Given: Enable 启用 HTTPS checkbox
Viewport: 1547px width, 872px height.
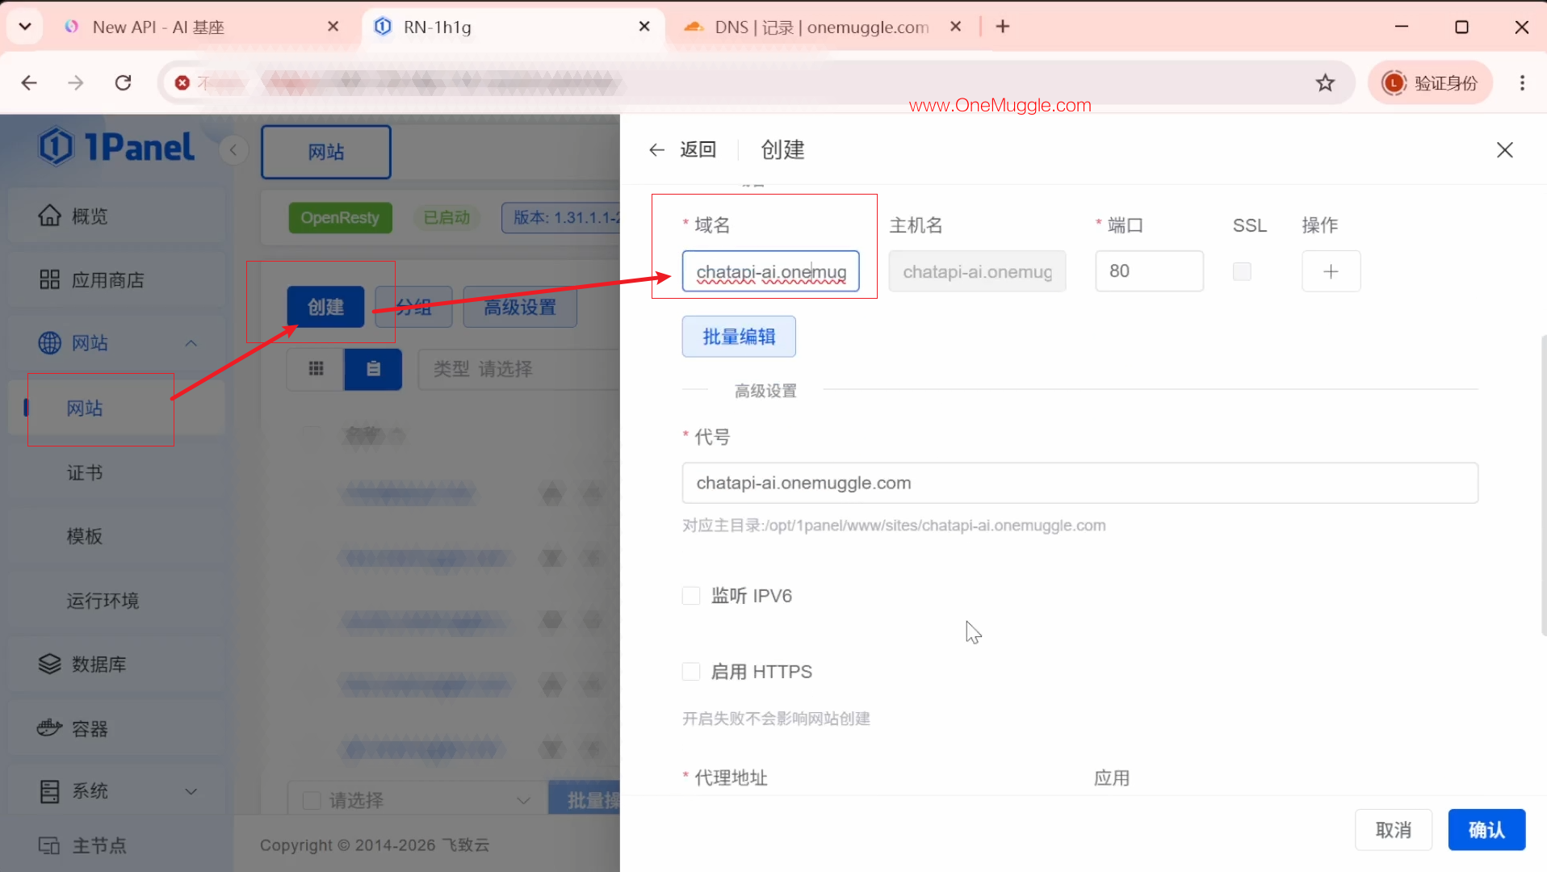Looking at the screenshot, I should coord(691,672).
